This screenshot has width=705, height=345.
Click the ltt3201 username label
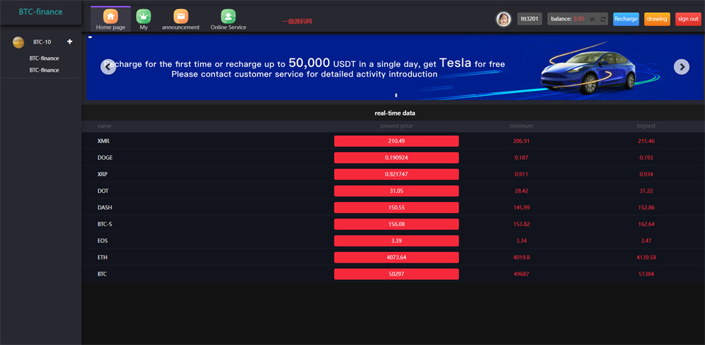click(x=529, y=19)
